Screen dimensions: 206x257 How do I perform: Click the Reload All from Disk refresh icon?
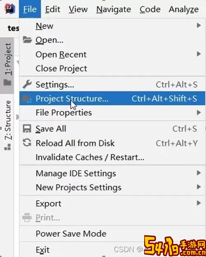[x=27, y=143]
